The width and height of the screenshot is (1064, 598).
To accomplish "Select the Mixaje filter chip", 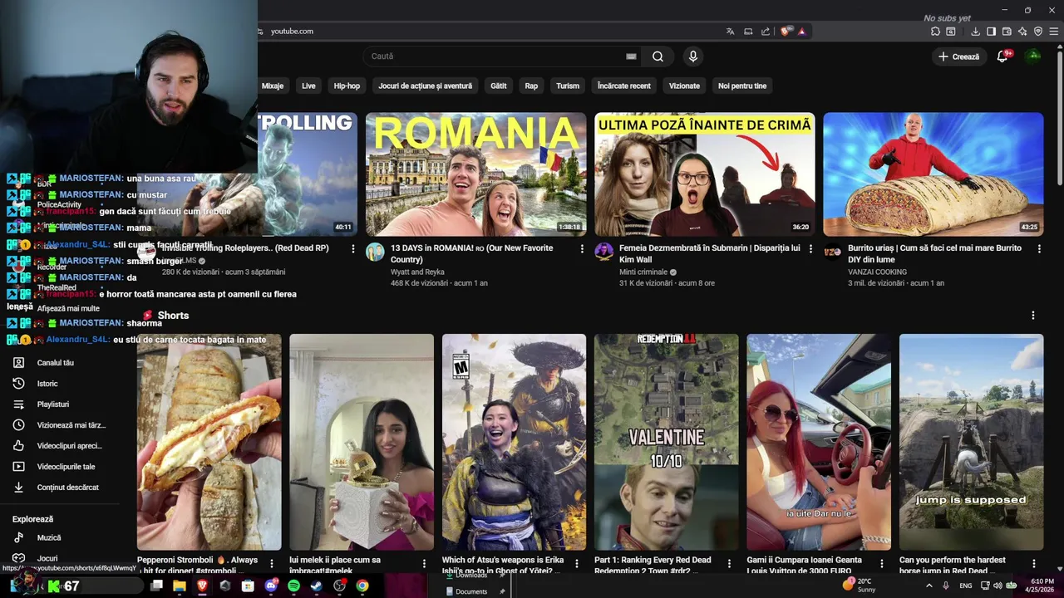I will pos(273,86).
